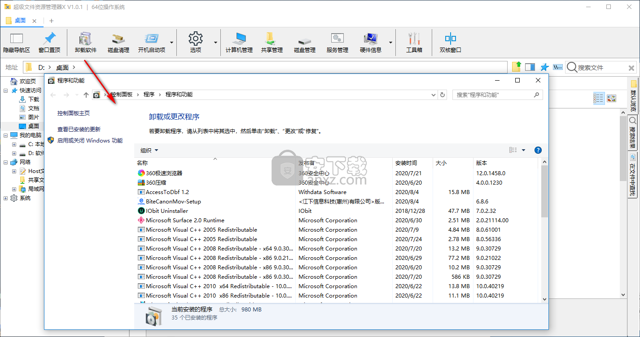Select 360极速浏览器 program row
The width and height of the screenshot is (640, 337).
pyautogui.click(x=337, y=173)
